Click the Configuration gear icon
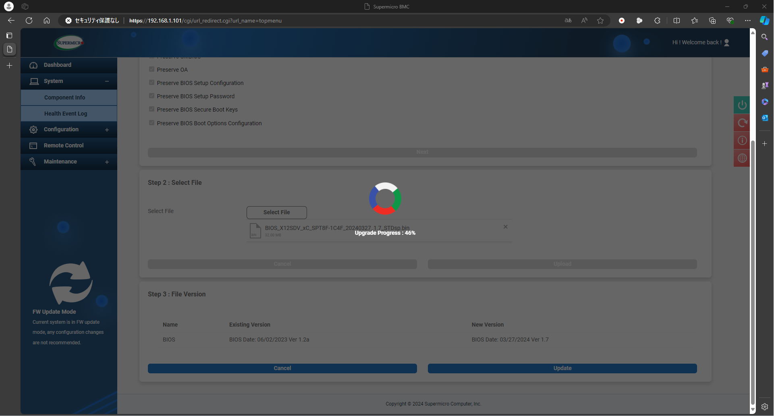Screen dimensions: 774x416 34,130
